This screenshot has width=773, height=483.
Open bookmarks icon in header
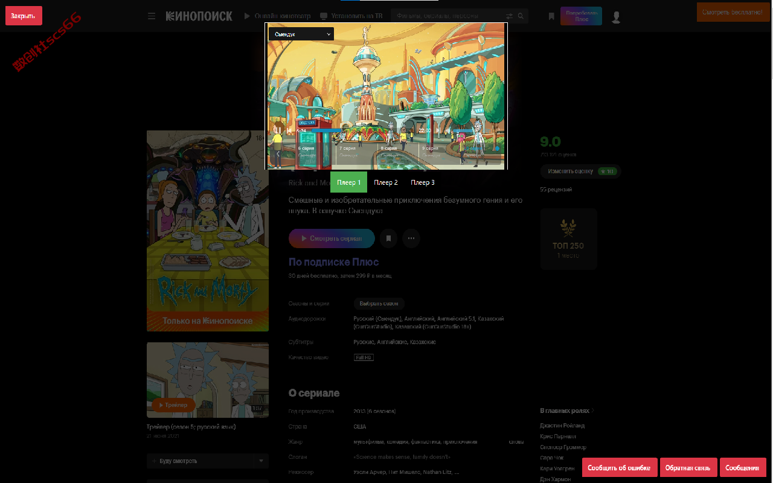551,16
